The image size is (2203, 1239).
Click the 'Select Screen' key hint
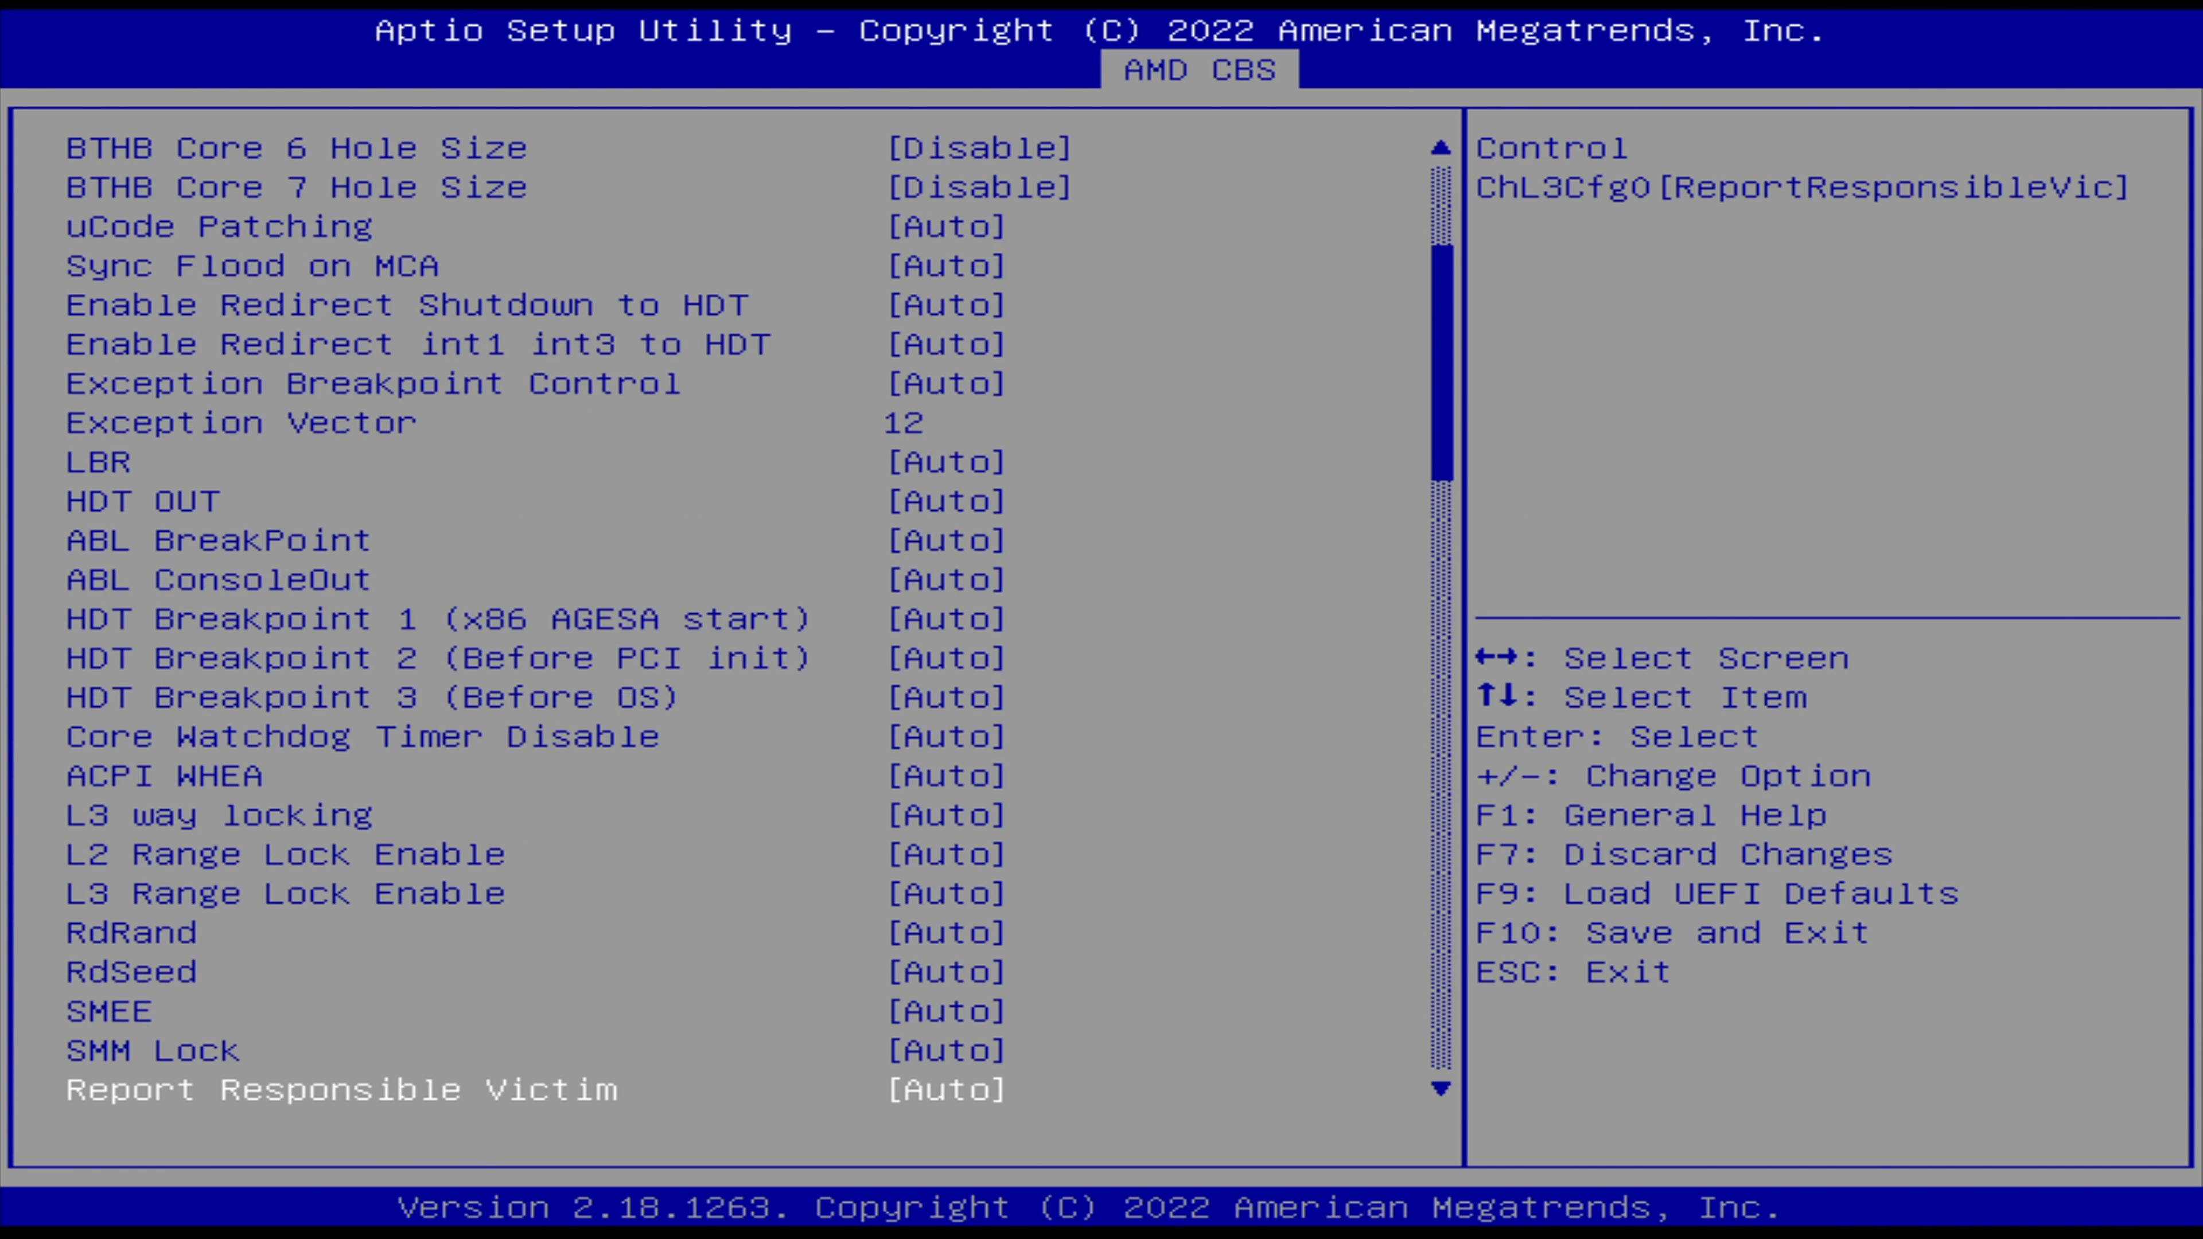point(1661,659)
